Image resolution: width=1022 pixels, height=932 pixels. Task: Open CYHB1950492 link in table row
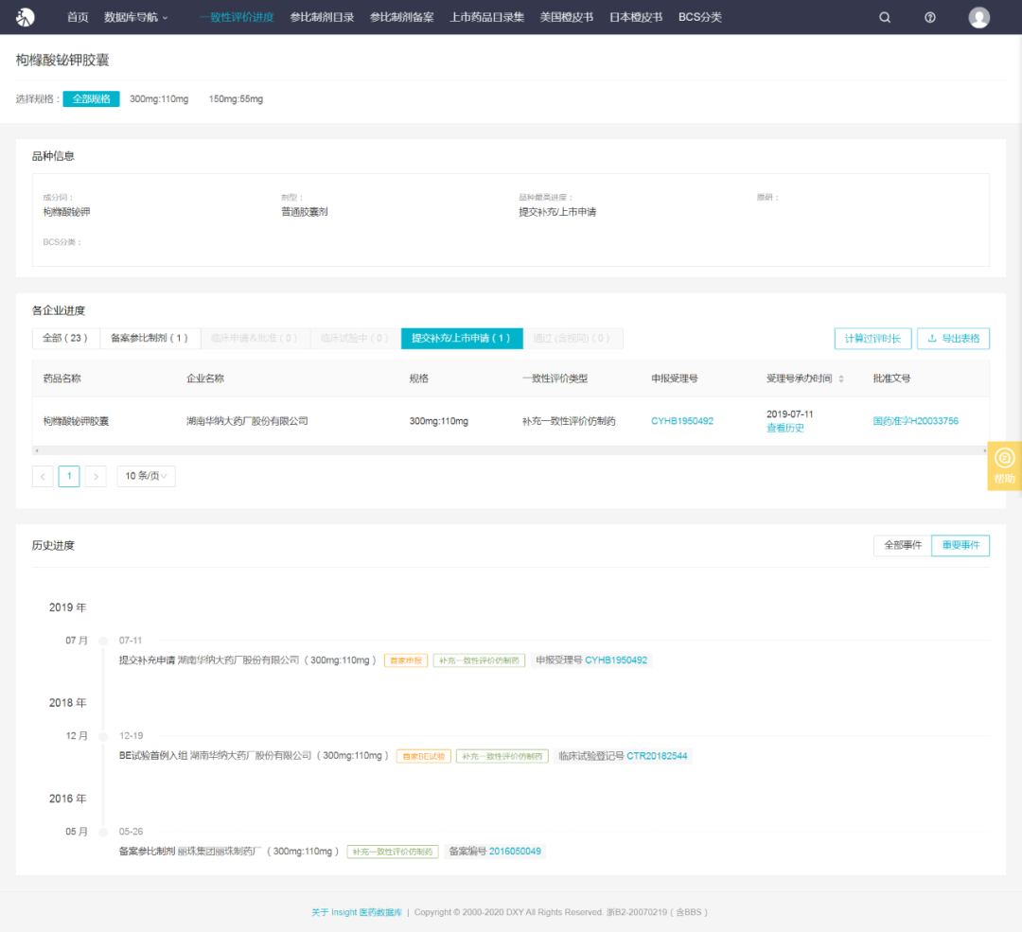(x=682, y=421)
